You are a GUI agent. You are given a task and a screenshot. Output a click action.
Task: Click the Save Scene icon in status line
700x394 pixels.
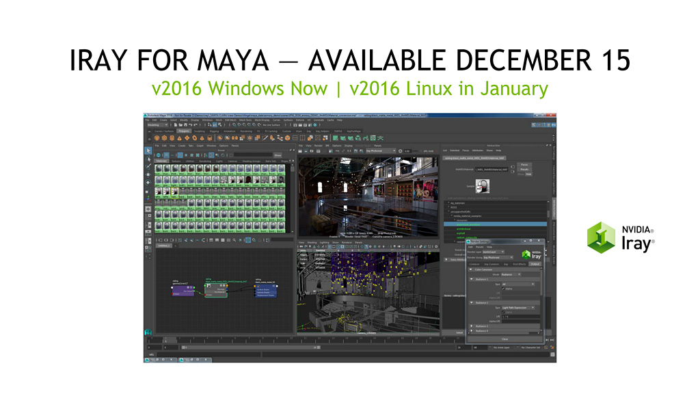pos(185,125)
